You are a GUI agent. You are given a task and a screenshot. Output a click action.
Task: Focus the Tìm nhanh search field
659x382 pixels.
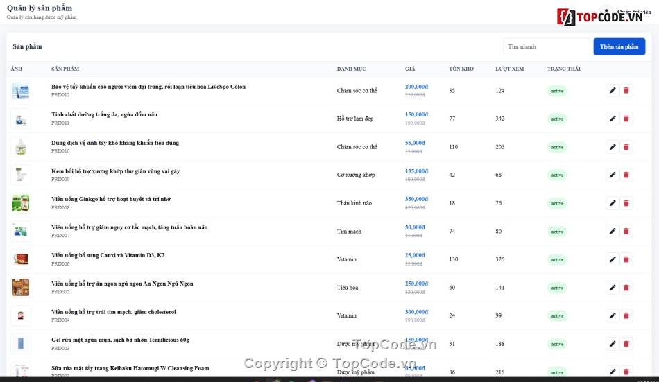[547, 46]
